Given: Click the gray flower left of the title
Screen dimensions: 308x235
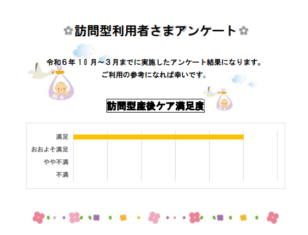Looking at the screenshot, I should pyautogui.click(x=68, y=31).
